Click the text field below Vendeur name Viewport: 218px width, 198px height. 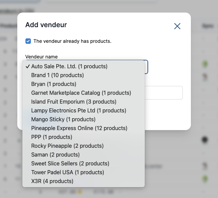click(x=164, y=93)
